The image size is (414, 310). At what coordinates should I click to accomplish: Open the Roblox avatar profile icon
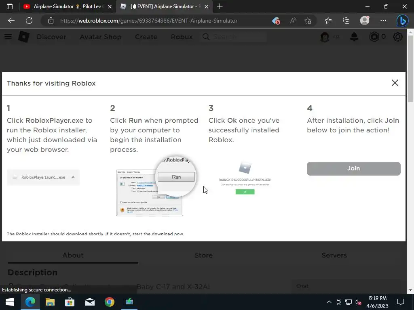click(325, 37)
